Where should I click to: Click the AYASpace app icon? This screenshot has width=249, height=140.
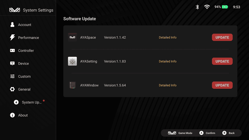click(x=72, y=37)
